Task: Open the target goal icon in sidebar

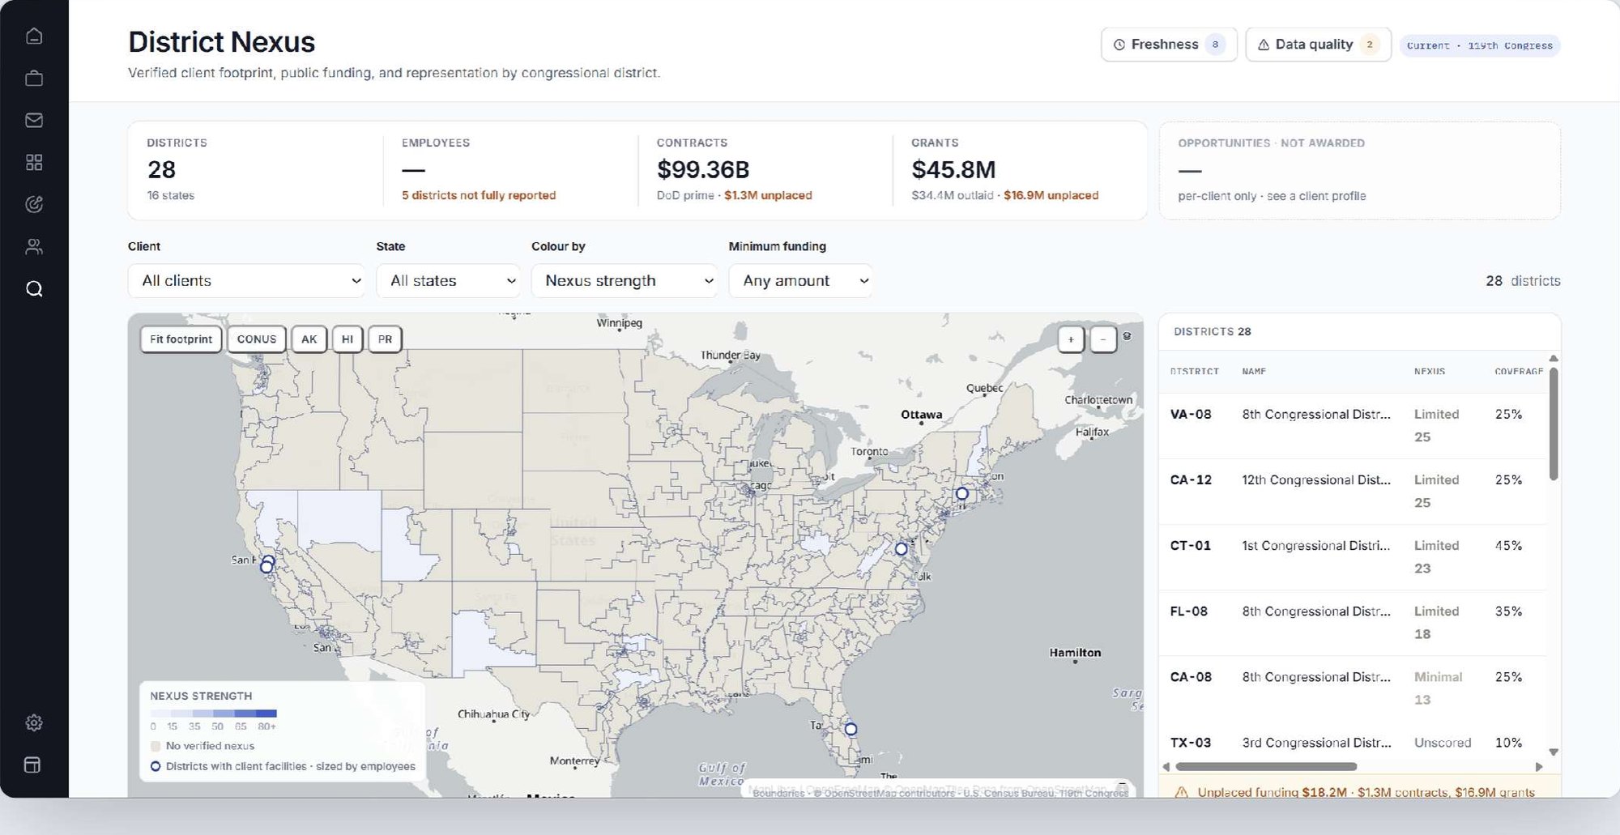Action: pos(34,204)
